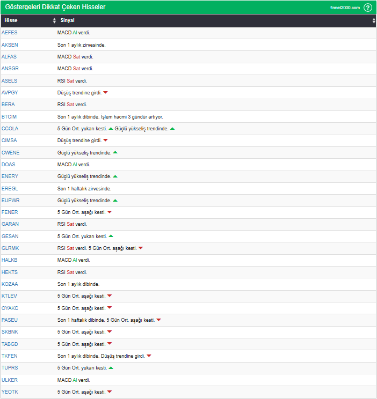
Task: Select the GARAN stock link
Action: click(x=10, y=224)
